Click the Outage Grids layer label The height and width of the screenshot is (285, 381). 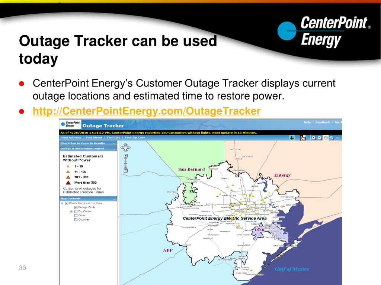point(86,207)
